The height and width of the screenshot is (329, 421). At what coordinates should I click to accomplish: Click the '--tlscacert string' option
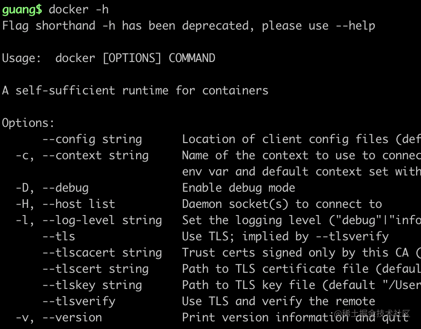[x=102, y=253]
